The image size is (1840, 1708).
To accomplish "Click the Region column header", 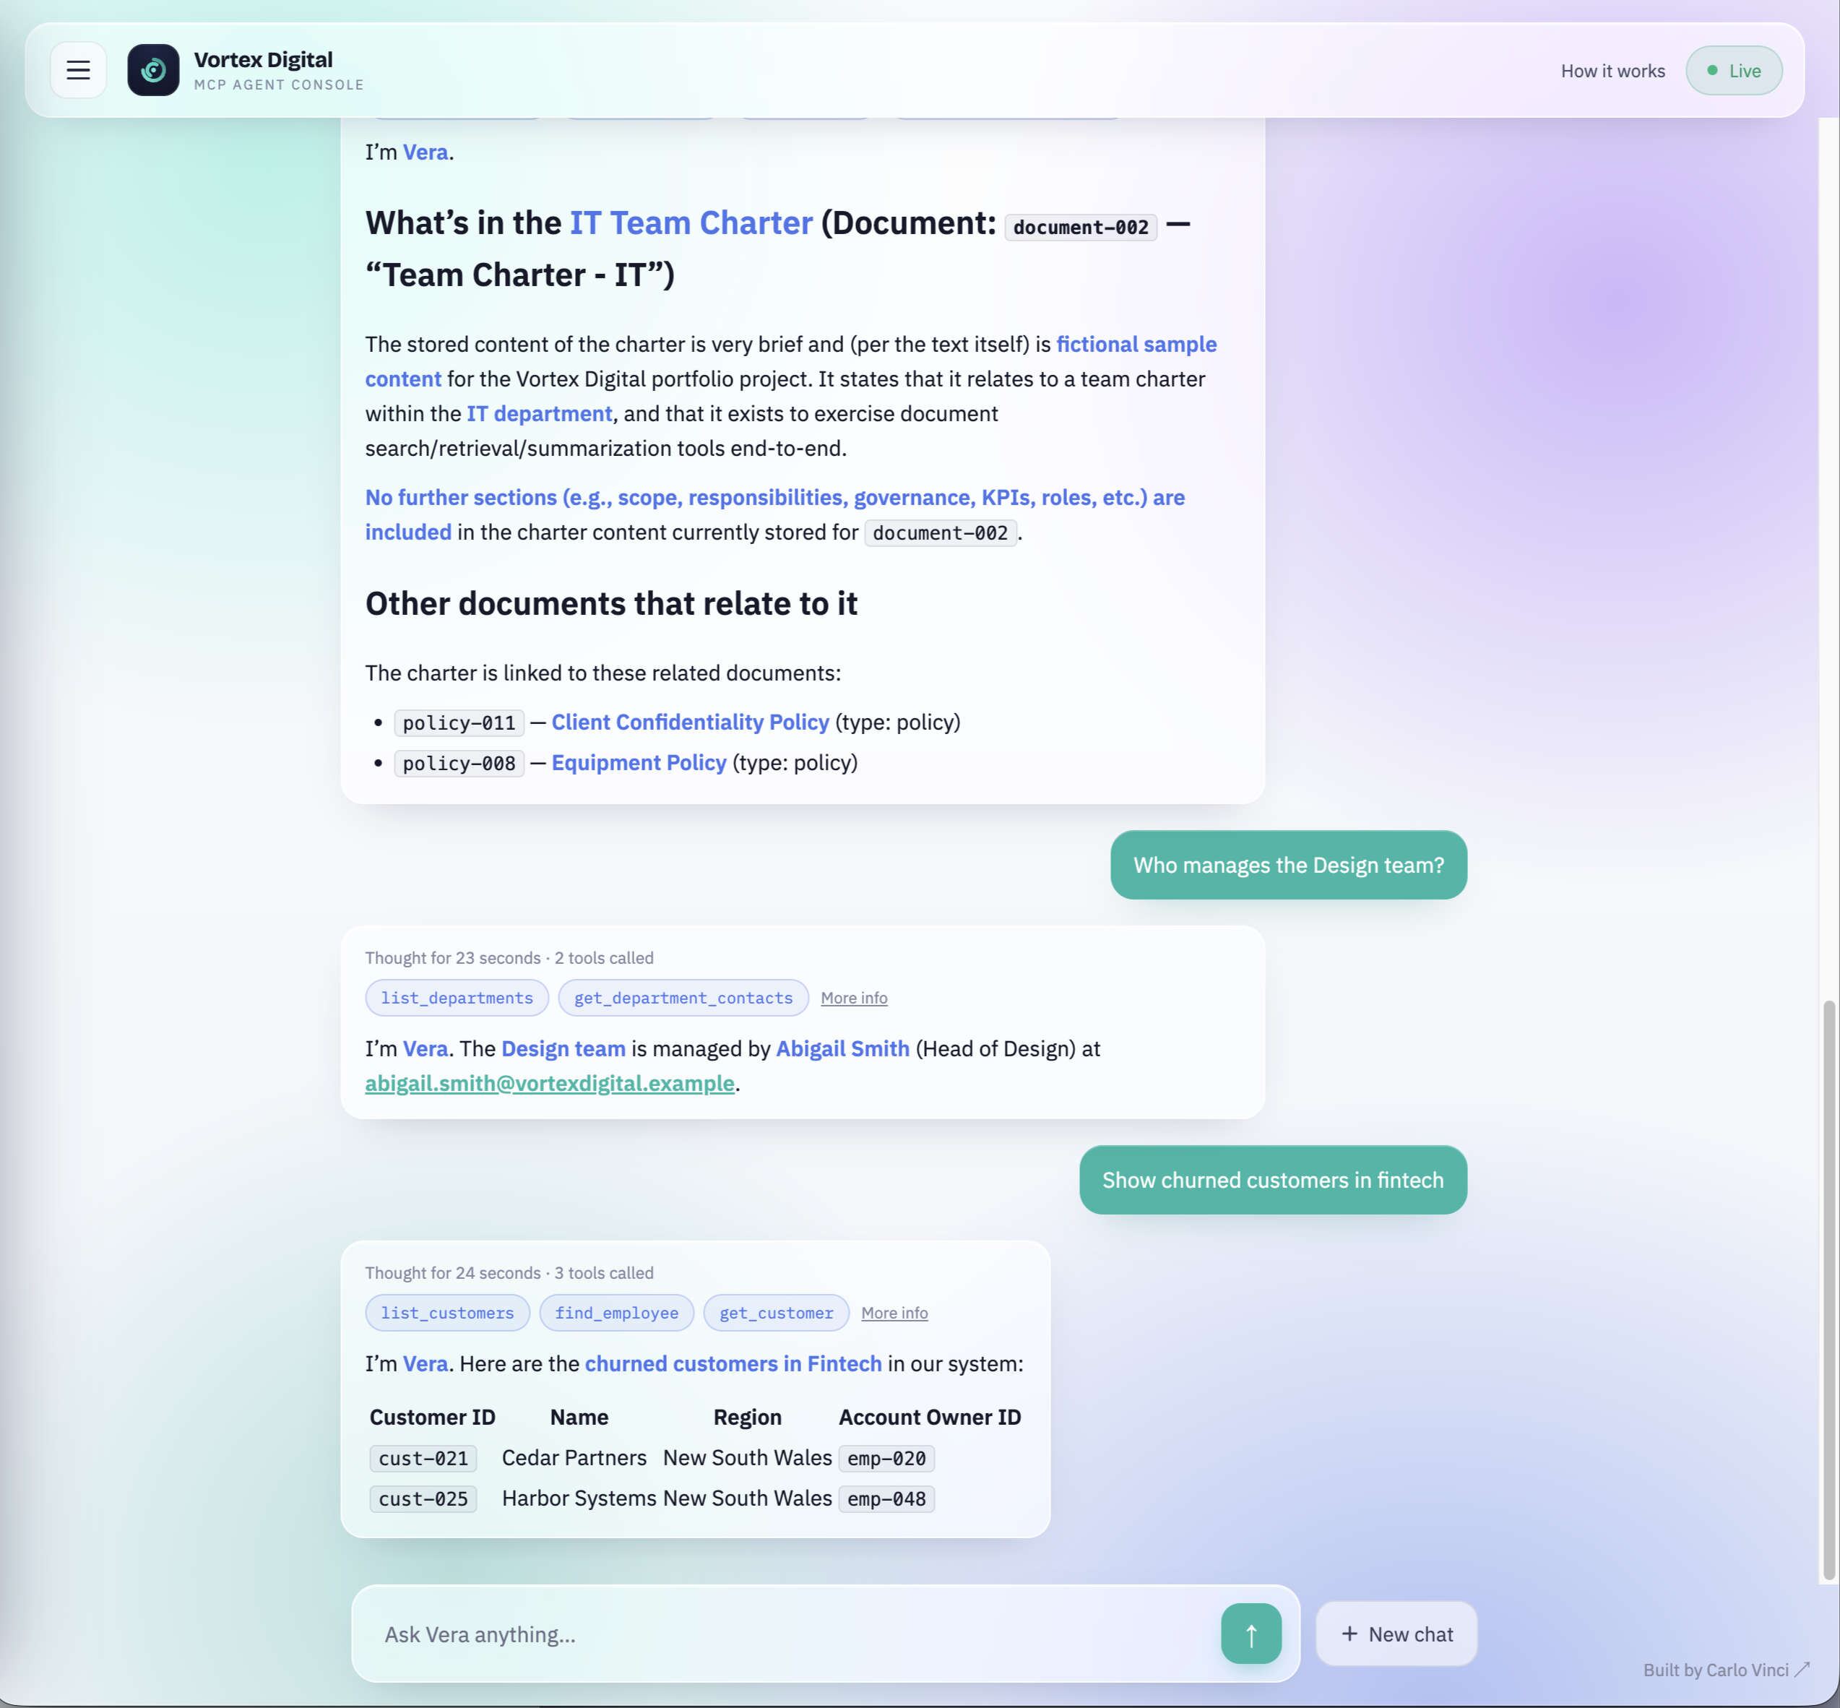I will (x=747, y=1417).
